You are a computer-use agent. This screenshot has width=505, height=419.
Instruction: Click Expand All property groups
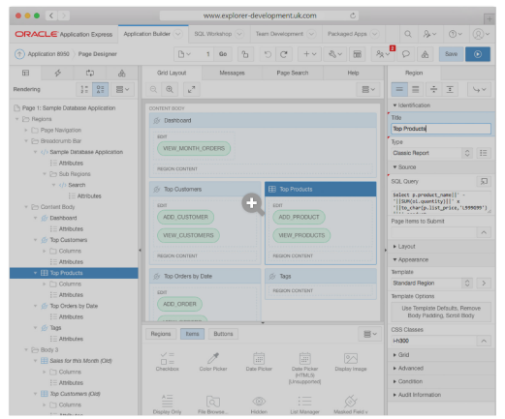click(450, 89)
